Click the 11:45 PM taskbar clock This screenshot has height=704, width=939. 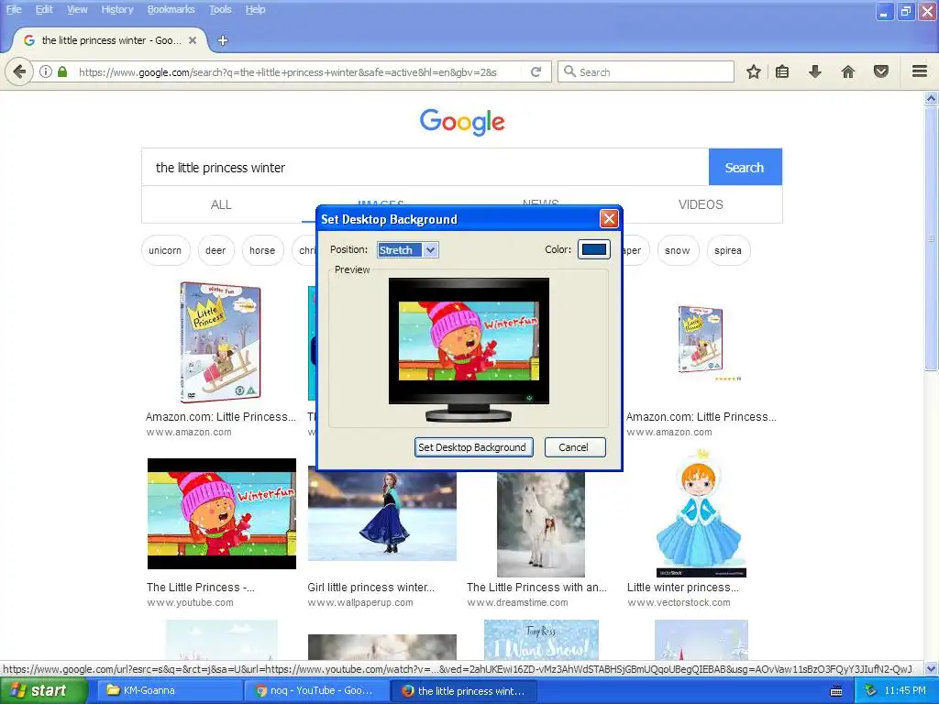coord(905,690)
